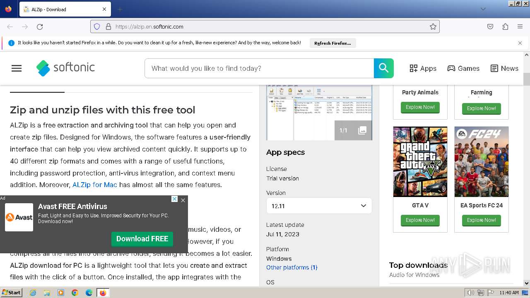The width and height of the screenshot is (530, 298).
Task: Select the ALZip - Download tab
Action: click(65, 9)
